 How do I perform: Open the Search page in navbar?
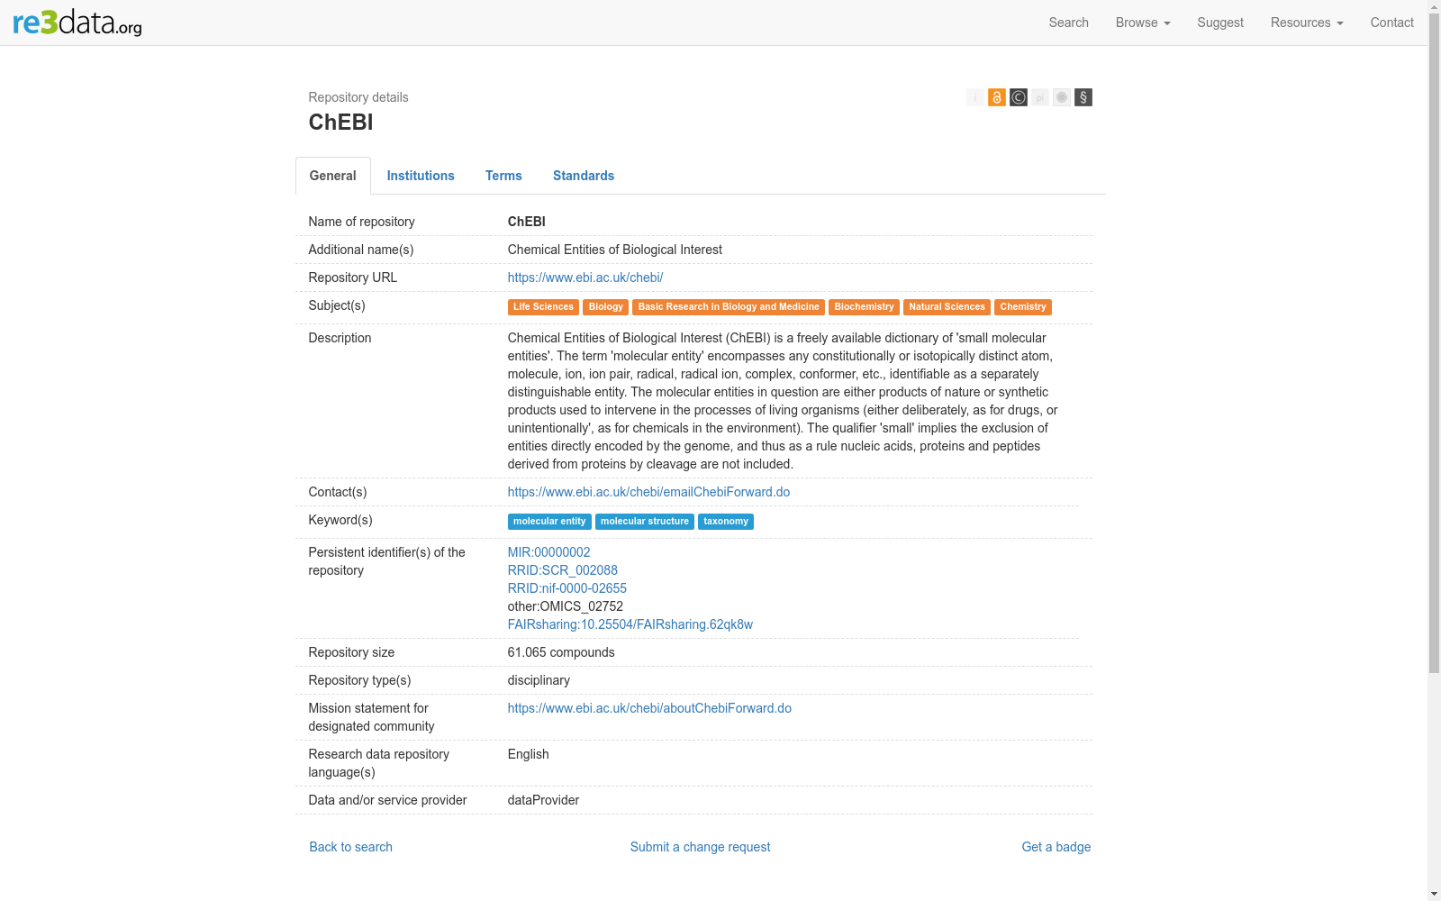[1068, 23]
